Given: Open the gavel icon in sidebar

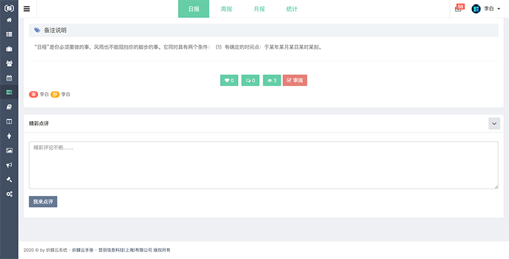Looking at the screenshot, I should (x=9, y=179).
